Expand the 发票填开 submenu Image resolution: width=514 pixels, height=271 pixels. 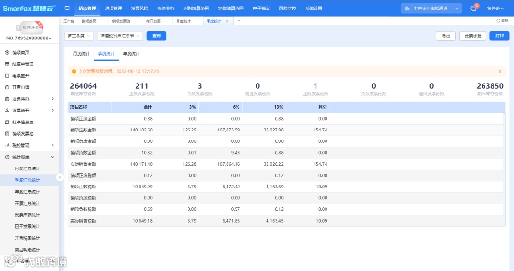click(53, 111)
